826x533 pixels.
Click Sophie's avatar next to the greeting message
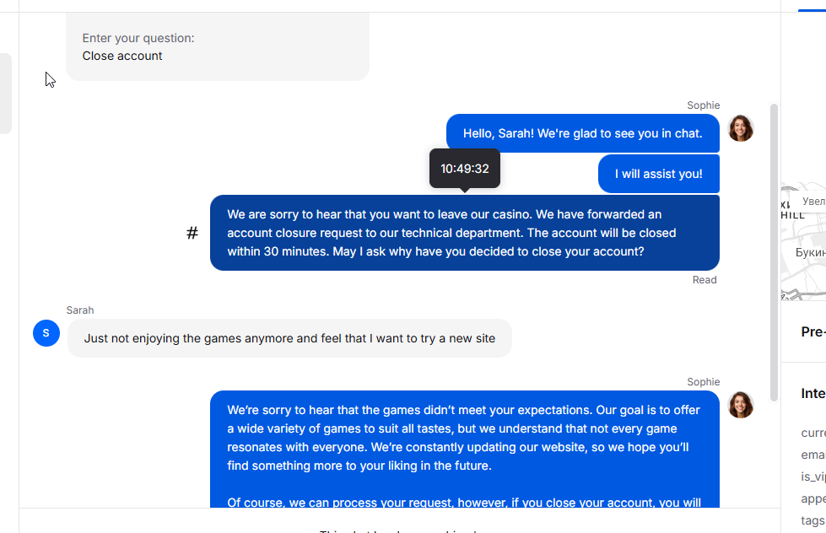point(740,128)
